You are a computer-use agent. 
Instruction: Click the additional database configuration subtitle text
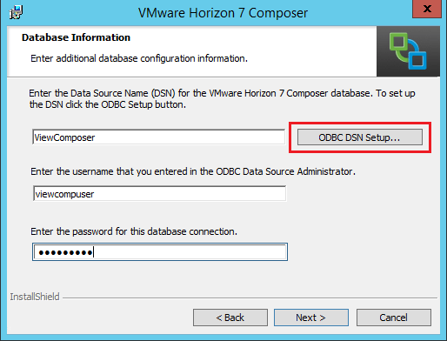pyautogui.click(x=139, y=58)
